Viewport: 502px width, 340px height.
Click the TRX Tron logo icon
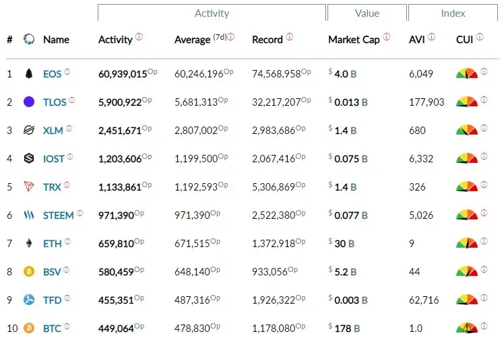coord(29,186)
